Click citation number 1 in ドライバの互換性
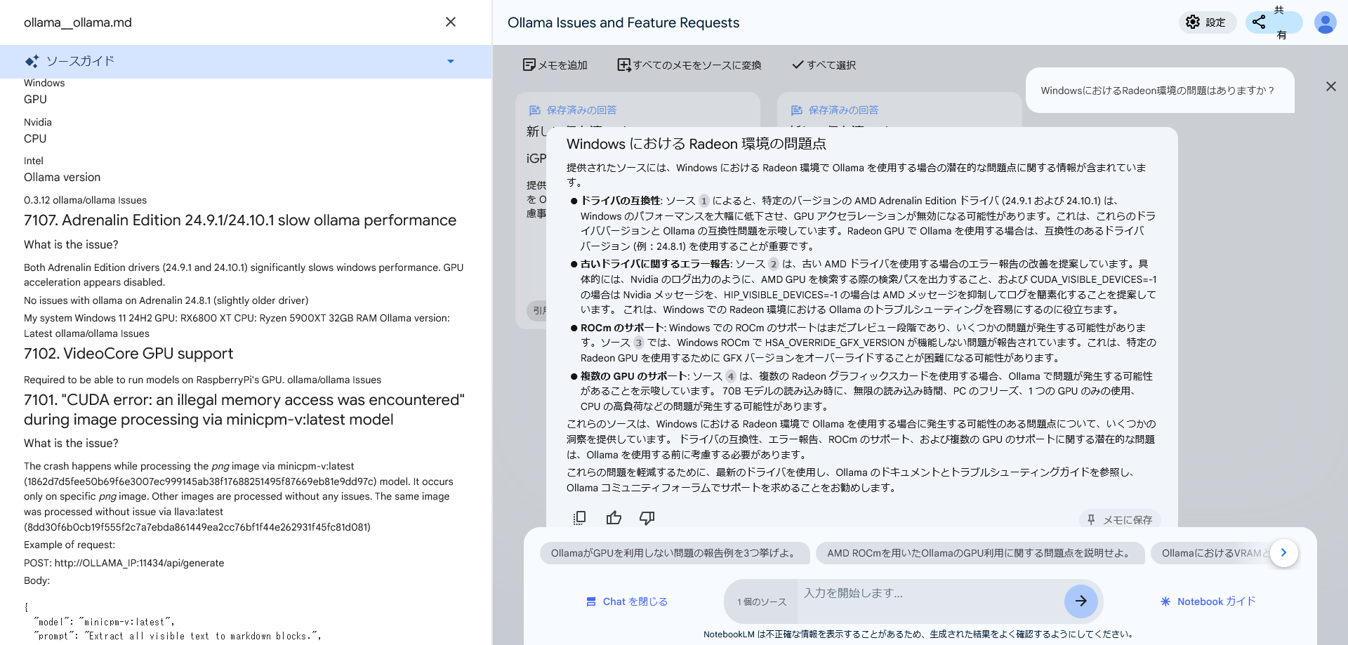Viewport: 1348px width, 645px height. (704, 201)
